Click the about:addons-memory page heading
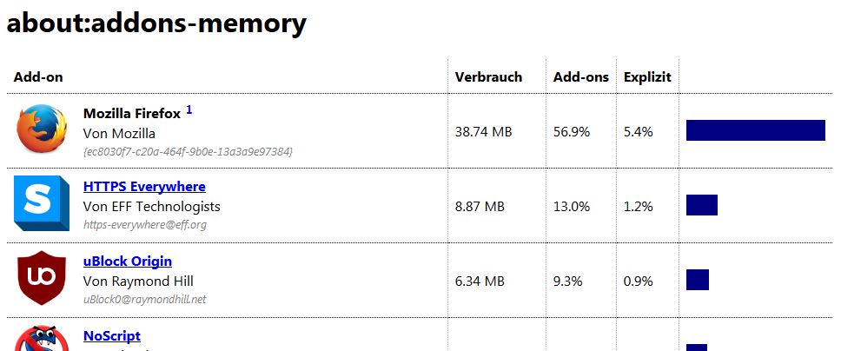Screen dimensions: 841x351 click(156, 23)
